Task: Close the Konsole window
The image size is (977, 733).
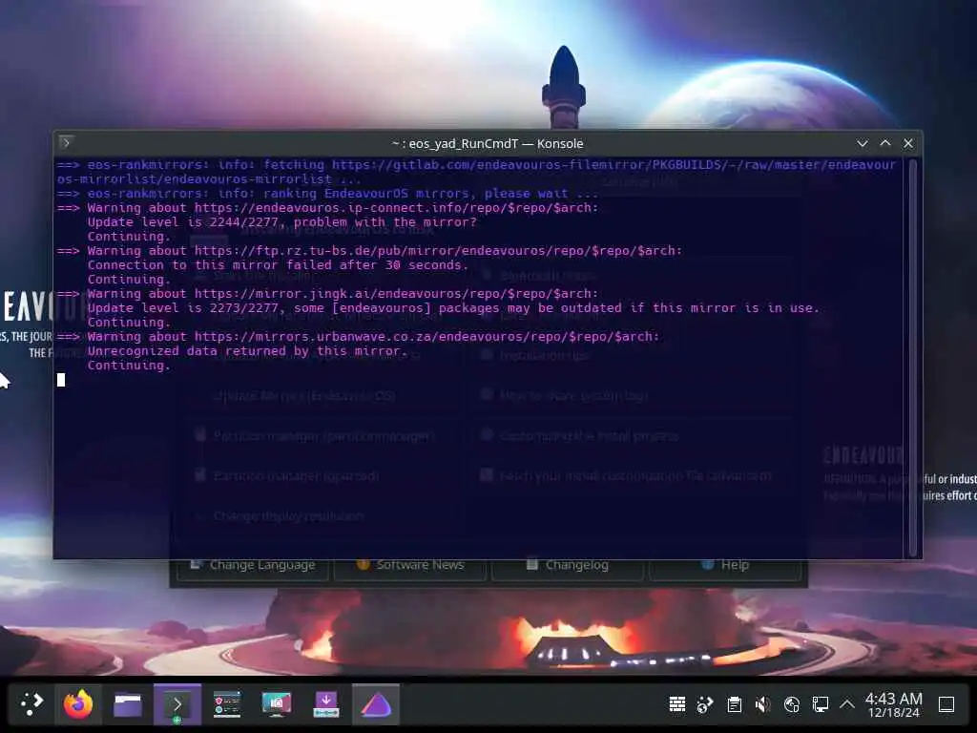Action: [908, 143]
